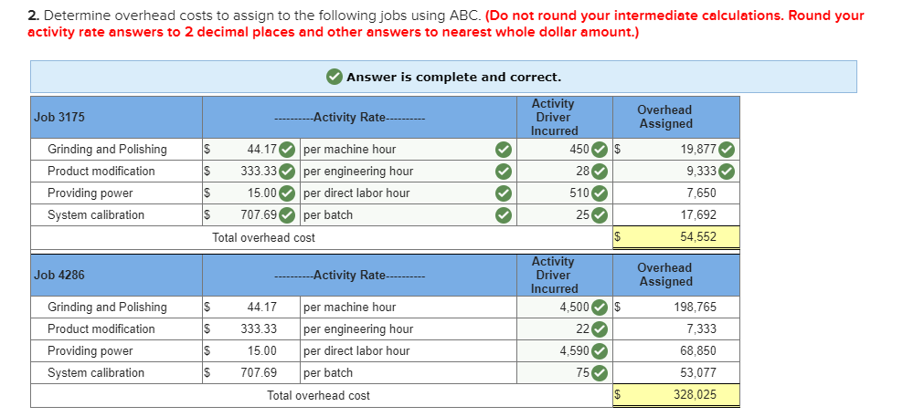Click check icon after 'per machine hour' in Job 3175
This screenshot has width=903, height=417.
[504, 150]
